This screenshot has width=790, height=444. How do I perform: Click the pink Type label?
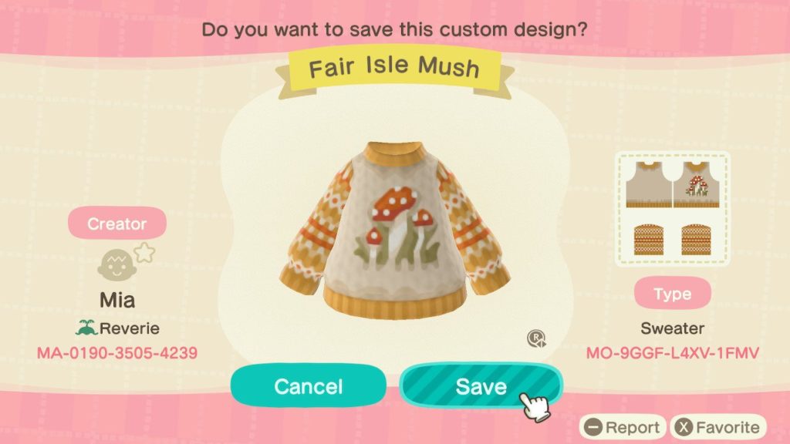pyautogui.click(x=673, y=293)
